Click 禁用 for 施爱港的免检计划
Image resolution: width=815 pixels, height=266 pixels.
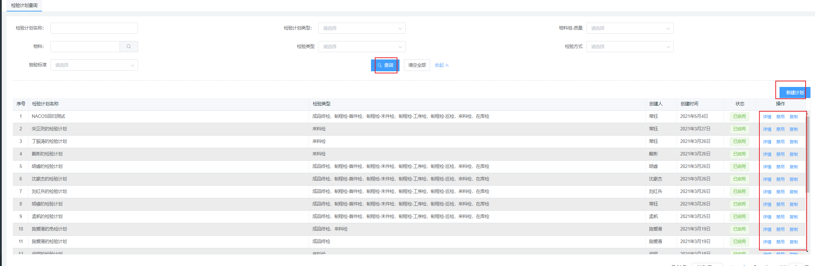pyautogui.click(x=780, y=229)
